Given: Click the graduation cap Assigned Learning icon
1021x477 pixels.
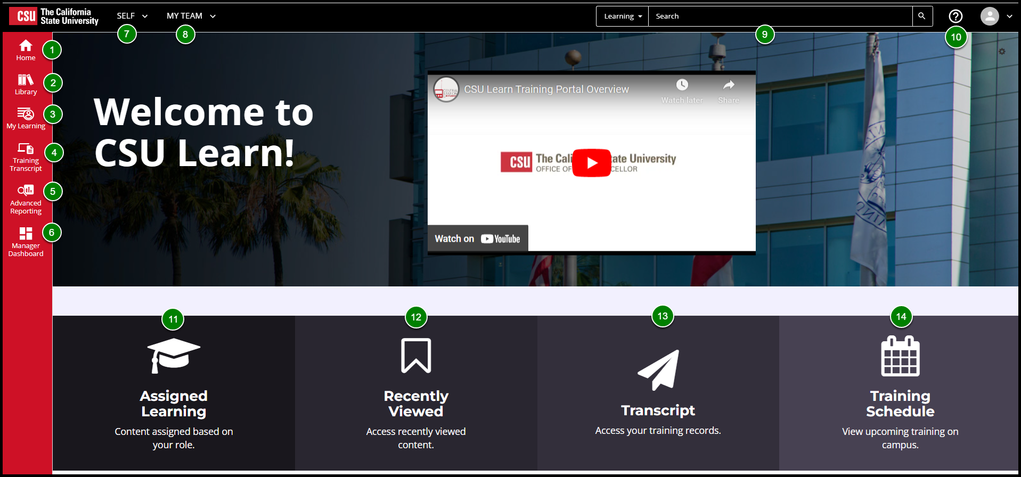Looking at the screenshot, I should coord(174,356).
